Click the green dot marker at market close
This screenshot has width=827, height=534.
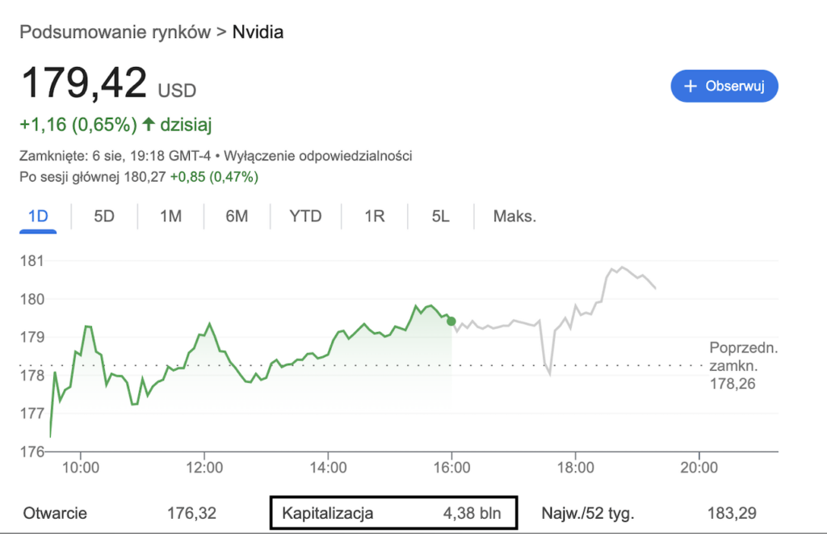[x=451, y=321]
